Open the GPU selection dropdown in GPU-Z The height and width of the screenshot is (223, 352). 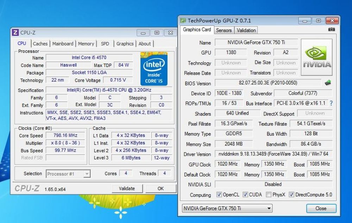[227, 208]
